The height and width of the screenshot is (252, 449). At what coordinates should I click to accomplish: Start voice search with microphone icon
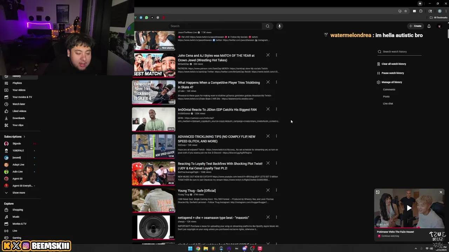280,26
